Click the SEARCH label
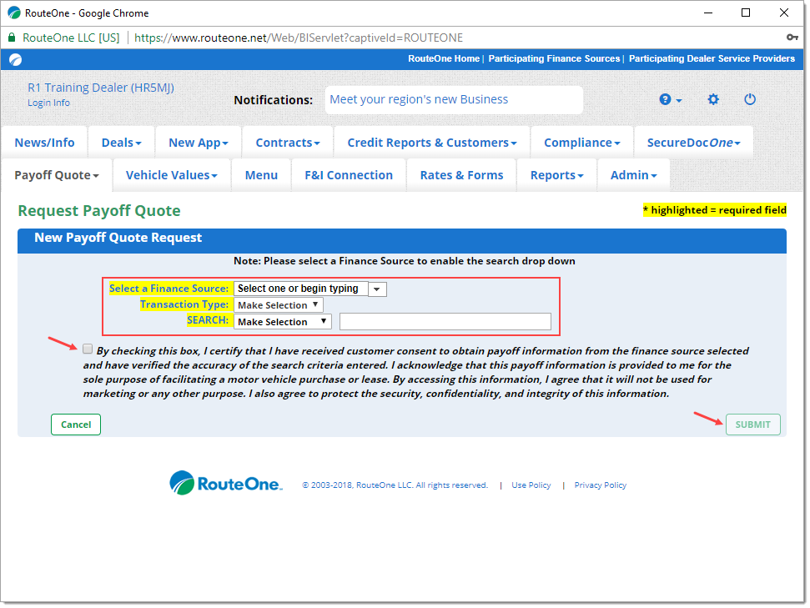 (208, 320)
